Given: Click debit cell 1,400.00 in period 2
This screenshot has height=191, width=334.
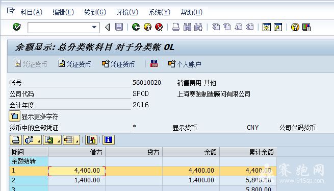Looking at the screenshot, I should coord(76,180).
